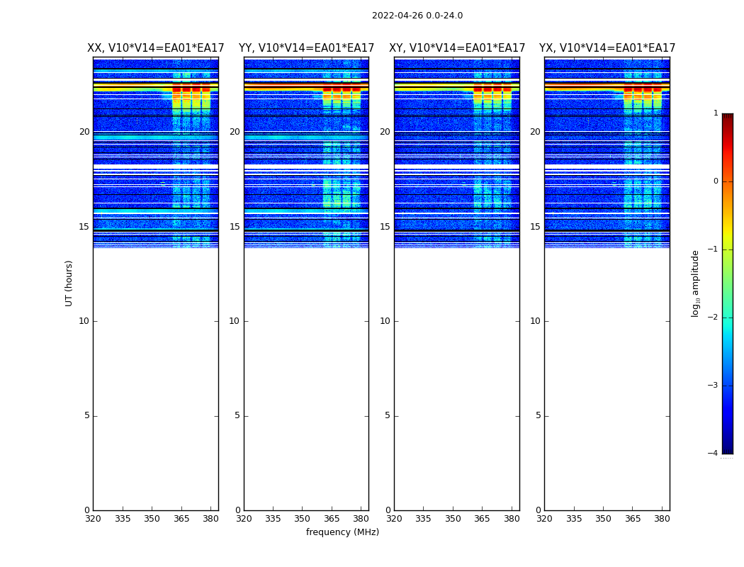Click the empty white area of YY panel
Viewport: 744px width, 567px height.
pyautogui.click(x=306, y=376)
